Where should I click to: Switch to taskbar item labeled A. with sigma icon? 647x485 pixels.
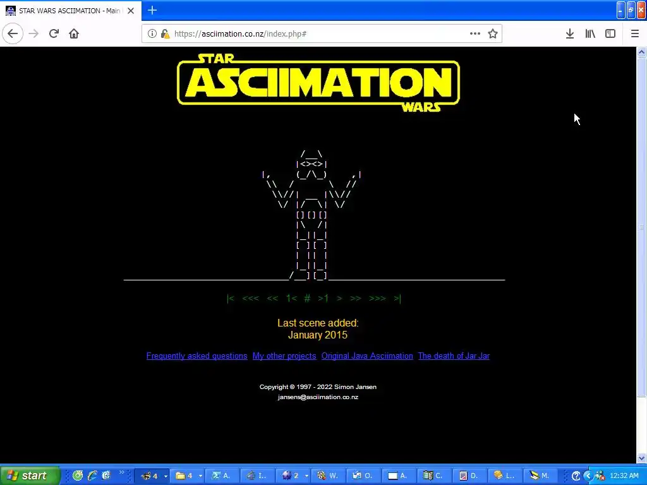(221, 476)
